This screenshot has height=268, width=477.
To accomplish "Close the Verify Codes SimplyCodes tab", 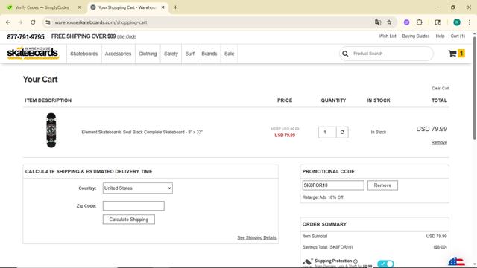I will (80, 7).
